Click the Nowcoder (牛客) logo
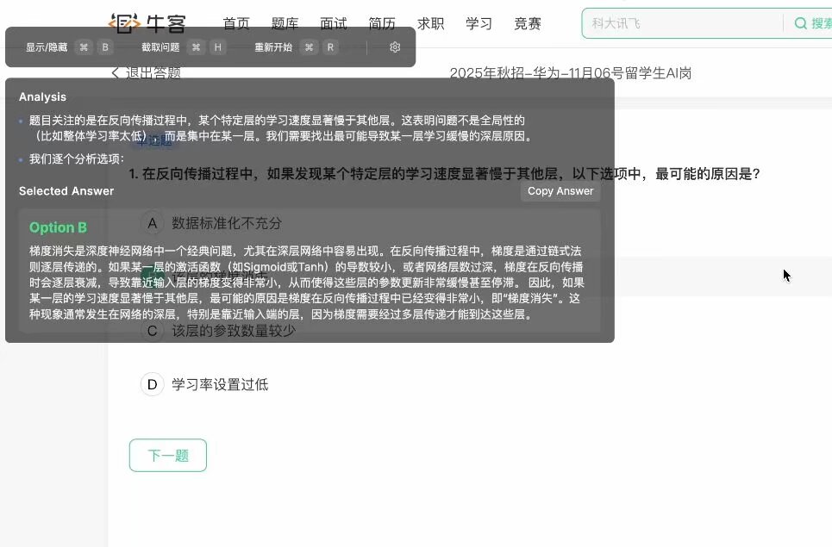Screen dimensions: 832x547 pos(147,23)
